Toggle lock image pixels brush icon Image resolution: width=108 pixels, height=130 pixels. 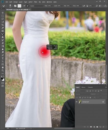83,97
